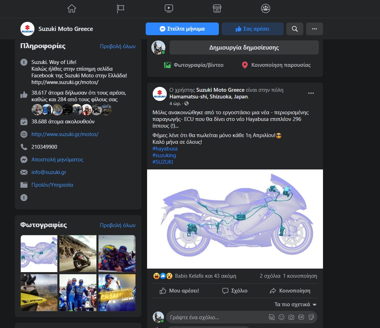The height and width of the screenshot is (328, 380).
Task: Insert emoji in comment box
Action: pos(281,317)
